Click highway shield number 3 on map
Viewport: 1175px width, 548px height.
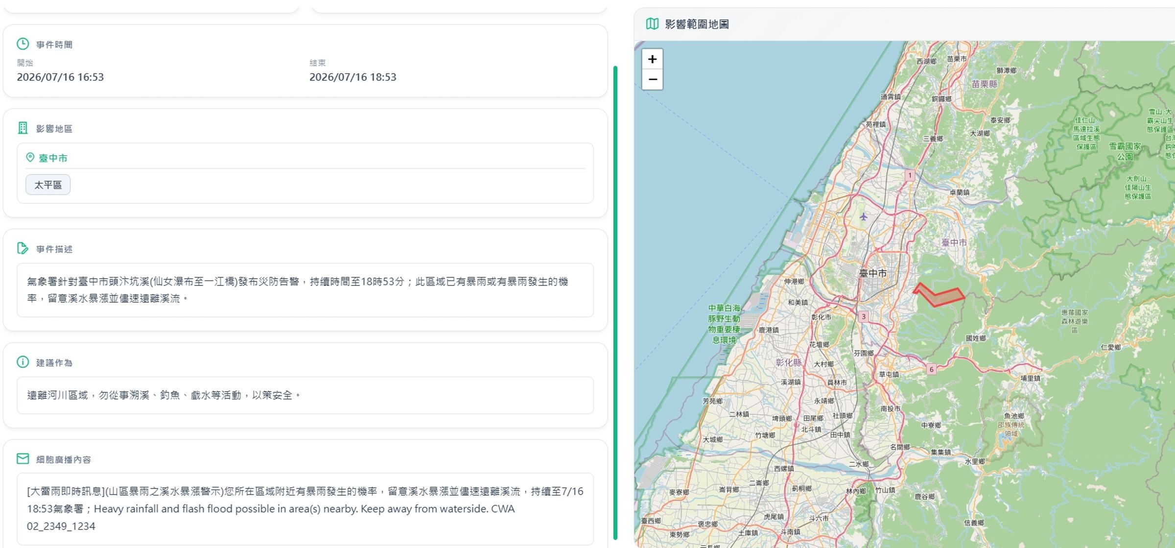[864, 316]
